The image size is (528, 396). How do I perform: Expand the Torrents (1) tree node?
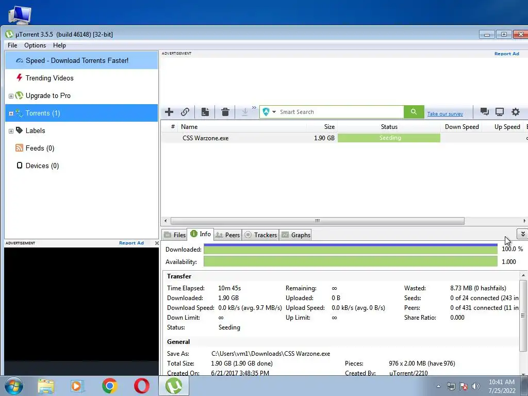(11, 113)
